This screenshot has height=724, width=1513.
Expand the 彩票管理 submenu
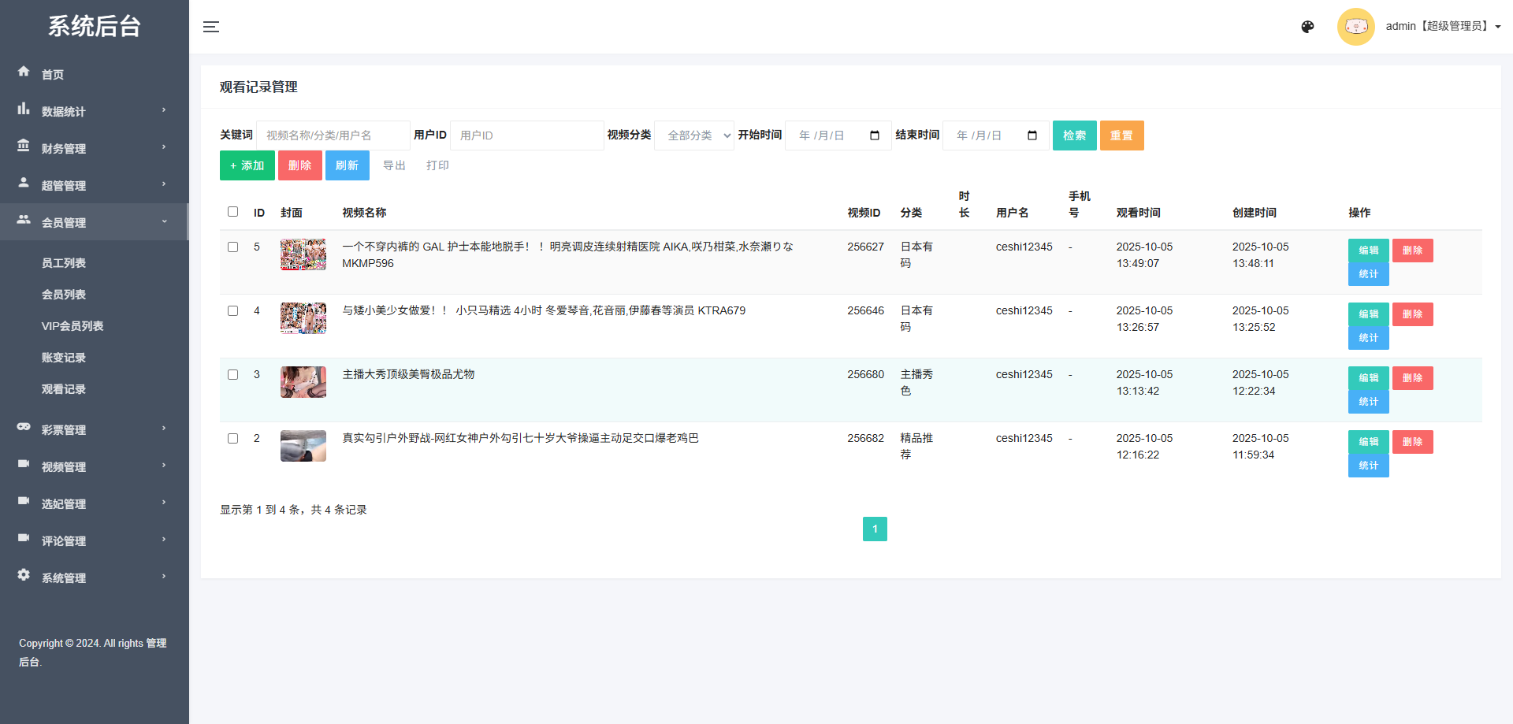click(63, 429)
